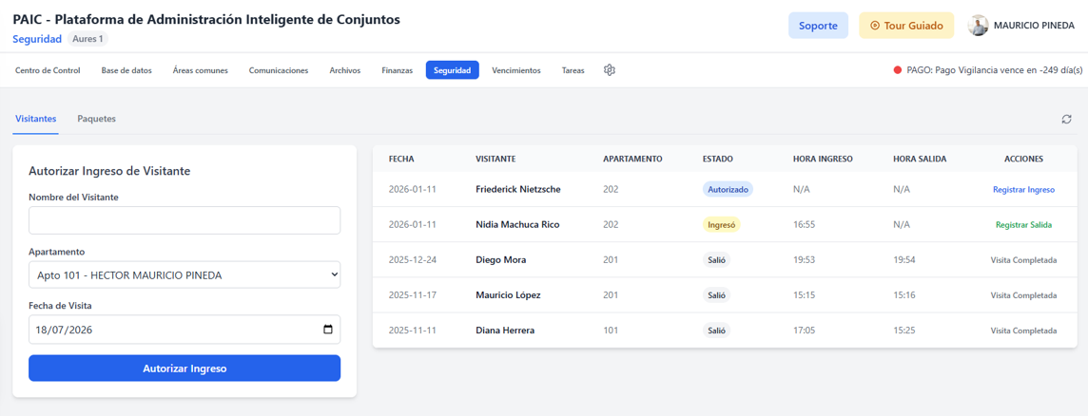Image resolution: width=1088 pixels, height=416 pixels.
Task: Open the Finanzas menu
Action: [x=397, y=70]
